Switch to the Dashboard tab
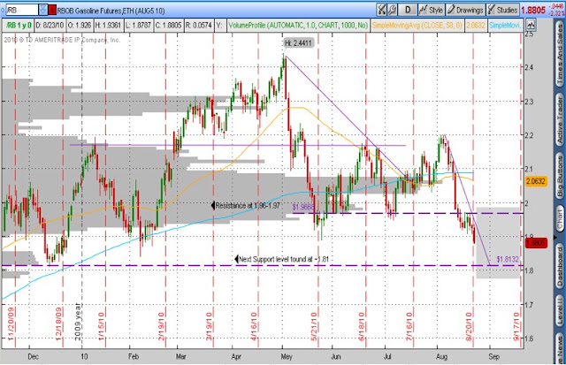 tap(560, 265)
